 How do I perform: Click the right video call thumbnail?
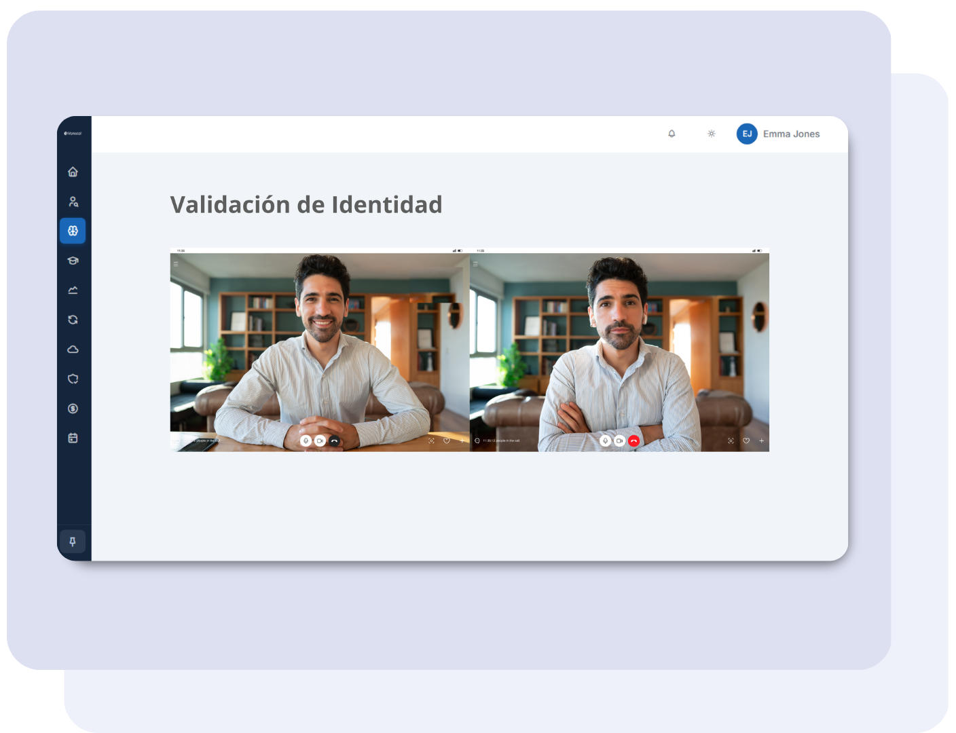619,350
